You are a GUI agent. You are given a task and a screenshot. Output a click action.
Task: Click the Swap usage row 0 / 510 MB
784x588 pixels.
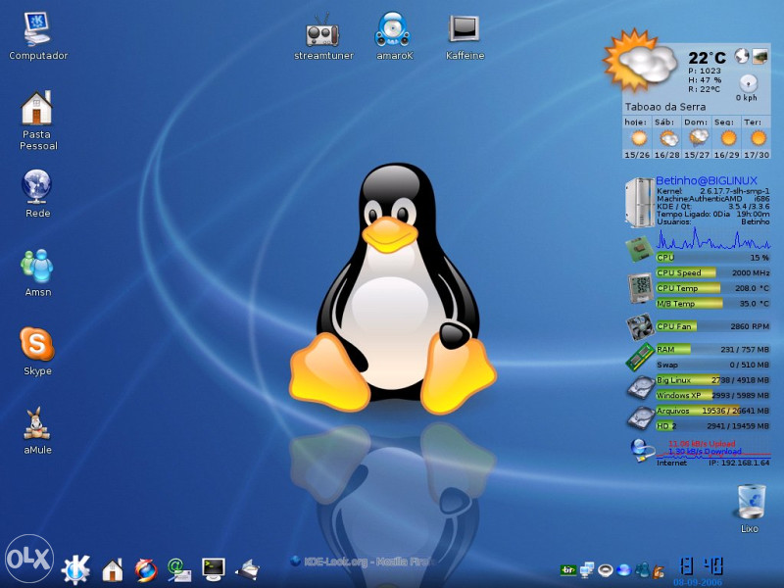point(712,365)
